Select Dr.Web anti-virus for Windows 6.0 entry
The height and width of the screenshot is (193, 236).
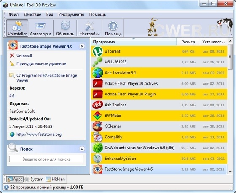tap(139, 148)
